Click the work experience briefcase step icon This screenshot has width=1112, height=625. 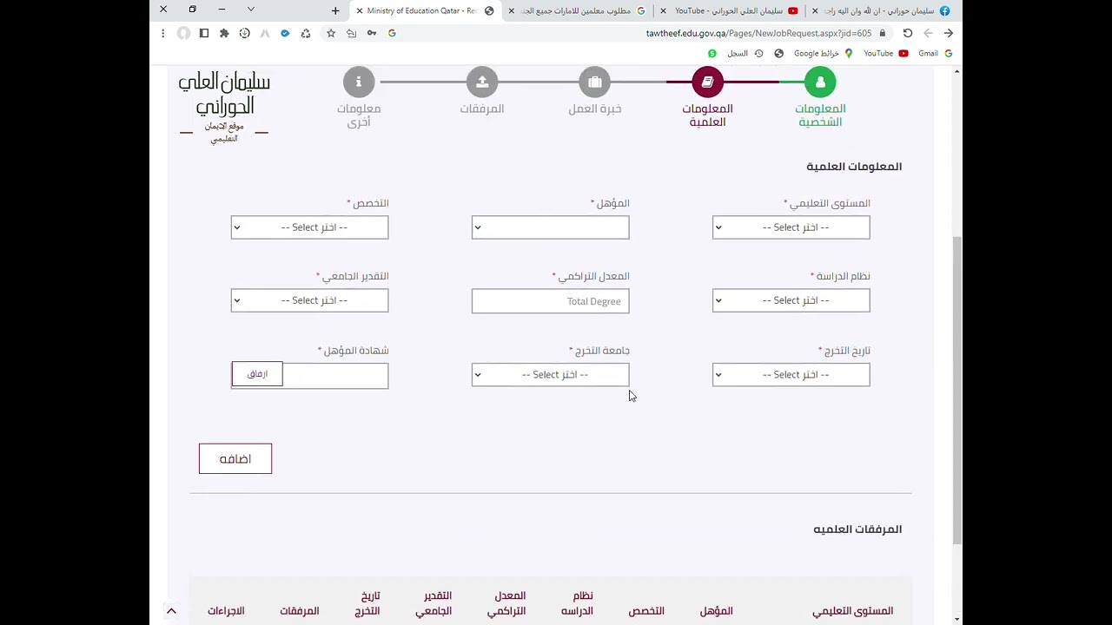click(x=594, y=82)
